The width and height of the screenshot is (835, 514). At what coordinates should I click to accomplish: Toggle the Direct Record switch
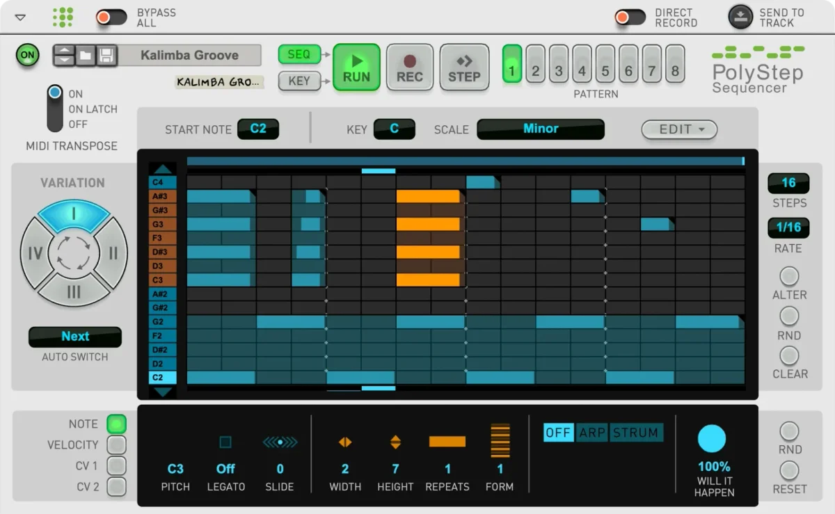point(630,17)
